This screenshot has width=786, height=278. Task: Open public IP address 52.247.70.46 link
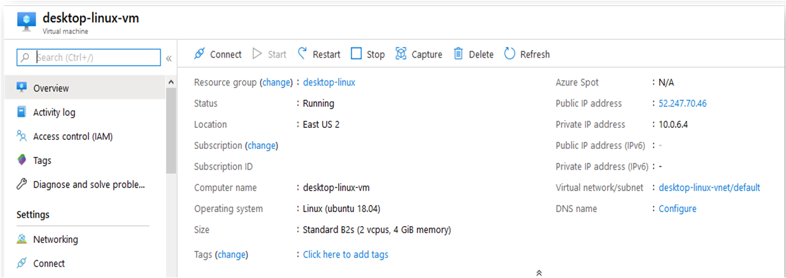click(683, 103)
